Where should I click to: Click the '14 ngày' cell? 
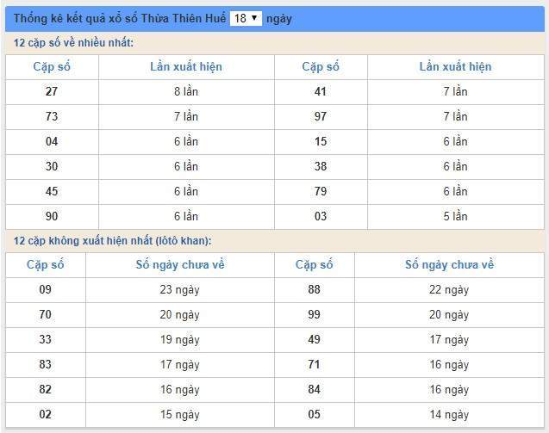(449, 415)
